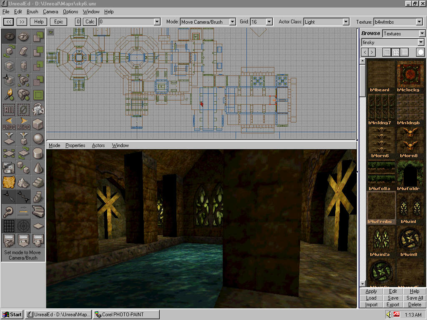Image resolution: width=427 pixels, height=320 pixels.
Task: Click the orange terrain map icon
Action: click(9, 182)
